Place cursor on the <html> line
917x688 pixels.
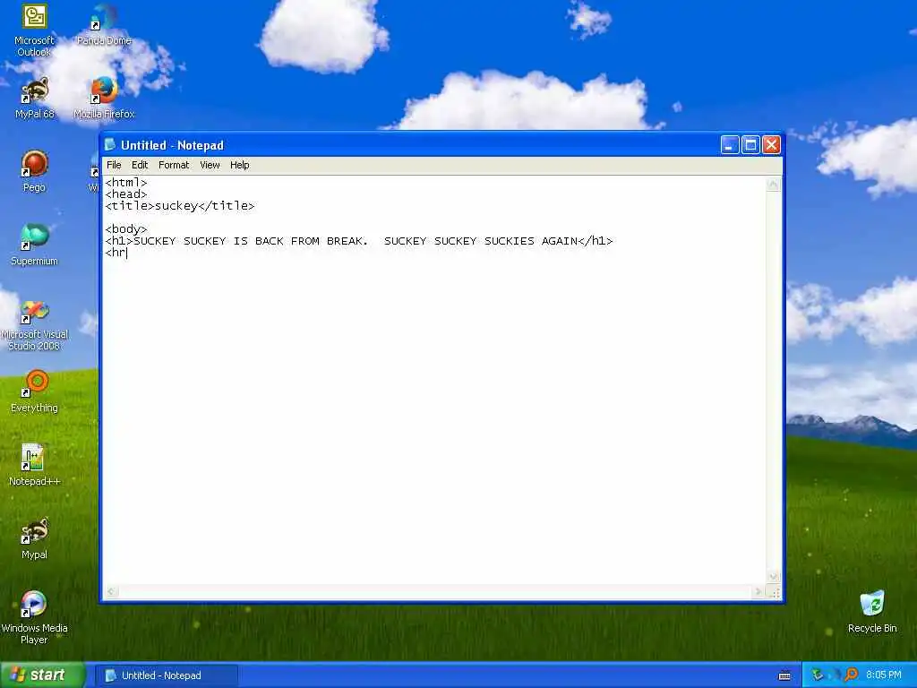tap(126, 183)
